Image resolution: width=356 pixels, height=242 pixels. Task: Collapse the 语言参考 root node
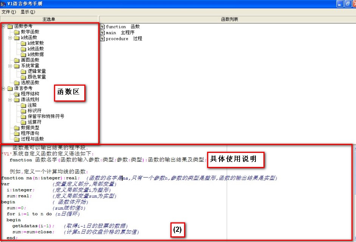(x=3, y=88)
